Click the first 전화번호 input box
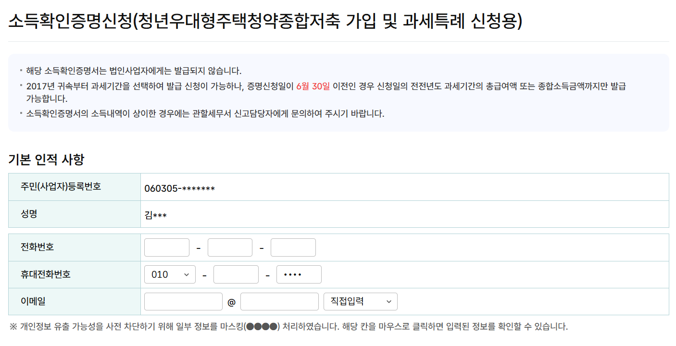676x346 pixels. pos(166,247)
